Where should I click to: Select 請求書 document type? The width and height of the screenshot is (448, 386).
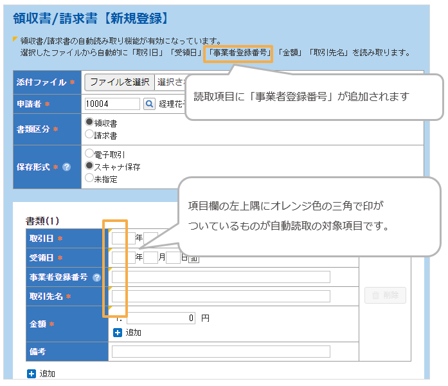tap(89, 134)
